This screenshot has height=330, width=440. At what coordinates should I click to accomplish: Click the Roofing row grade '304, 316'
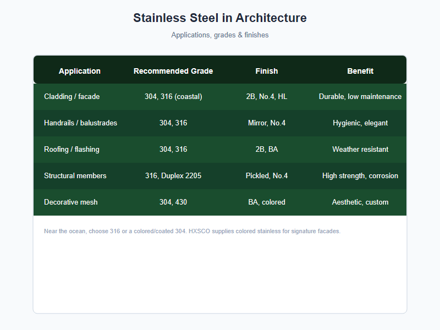pyautogui.click(x=173, y=149)
